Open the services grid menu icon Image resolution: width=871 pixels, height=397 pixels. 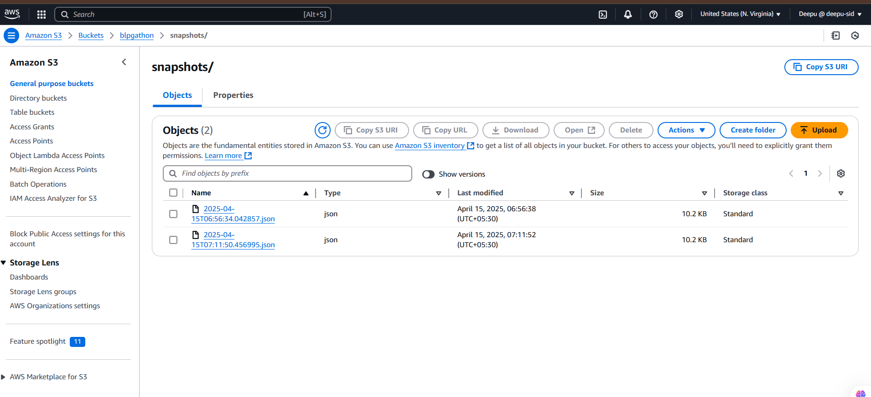coord(41,15)
